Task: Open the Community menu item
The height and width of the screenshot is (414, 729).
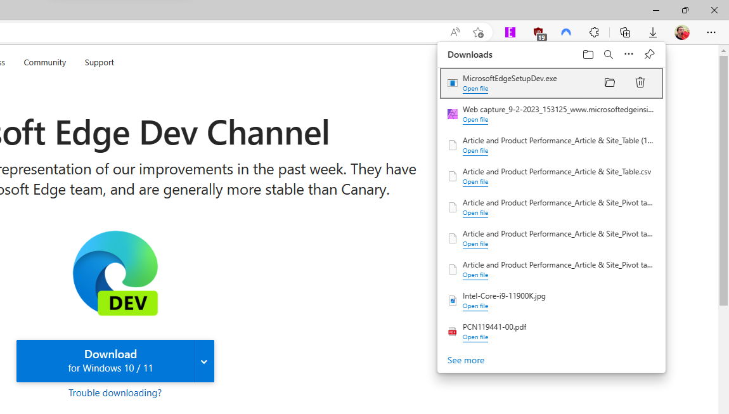Action: click(x=44, y=62)
